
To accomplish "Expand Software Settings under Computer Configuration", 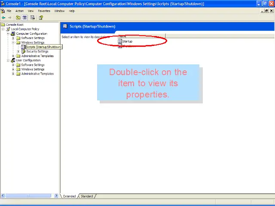I will 13,38.
